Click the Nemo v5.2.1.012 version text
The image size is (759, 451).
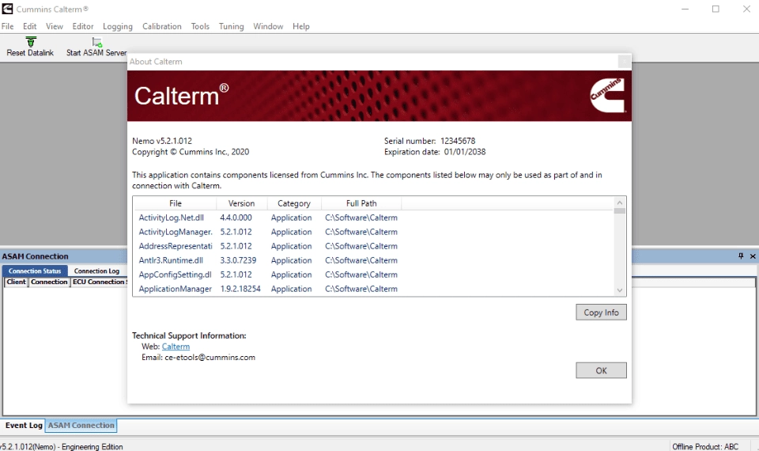[162, 141]
